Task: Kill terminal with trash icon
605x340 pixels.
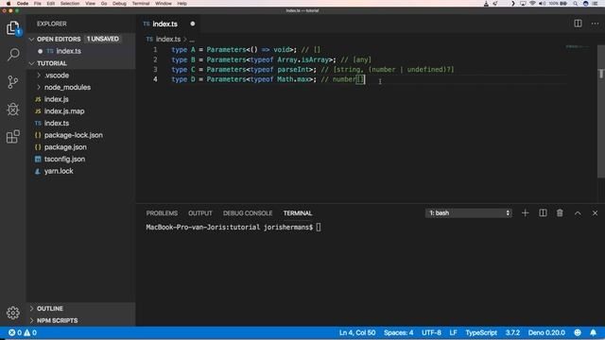Action: [x=560, y=213]
